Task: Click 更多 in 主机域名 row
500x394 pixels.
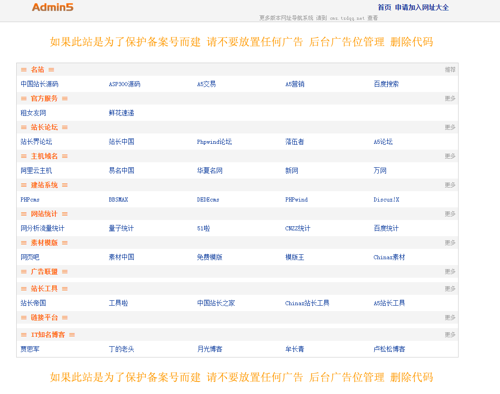Action: [x=450, y=156]
